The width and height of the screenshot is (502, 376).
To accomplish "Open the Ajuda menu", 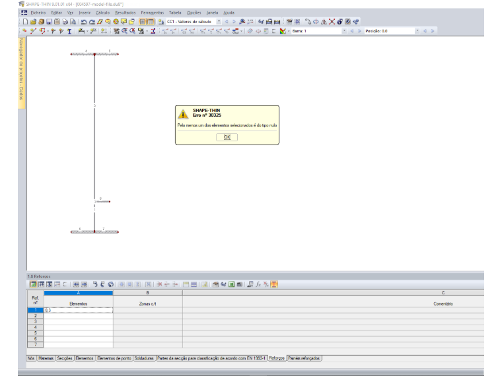I will (229, 13).
